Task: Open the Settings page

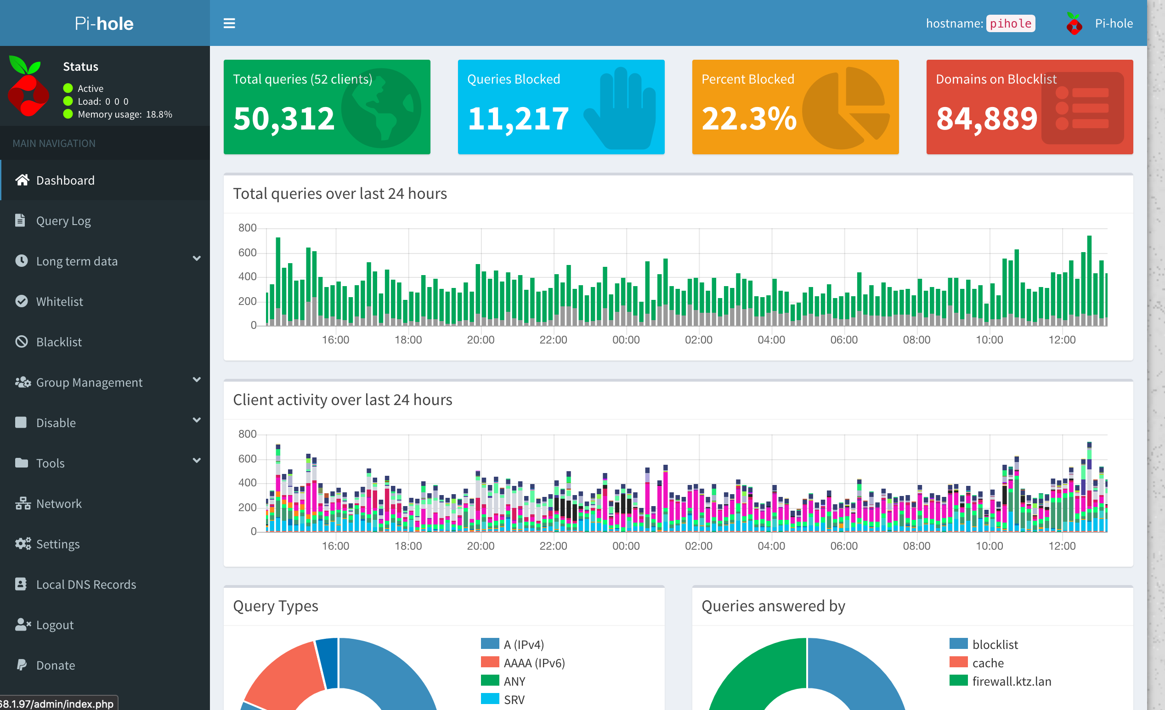Action: 105,544
